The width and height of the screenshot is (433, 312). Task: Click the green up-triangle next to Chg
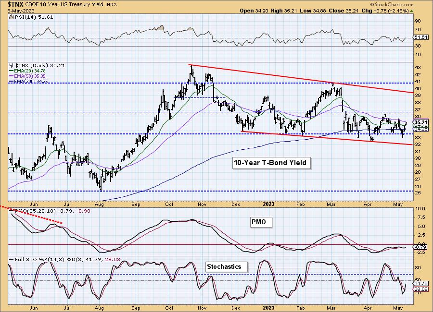click(411, 11)
